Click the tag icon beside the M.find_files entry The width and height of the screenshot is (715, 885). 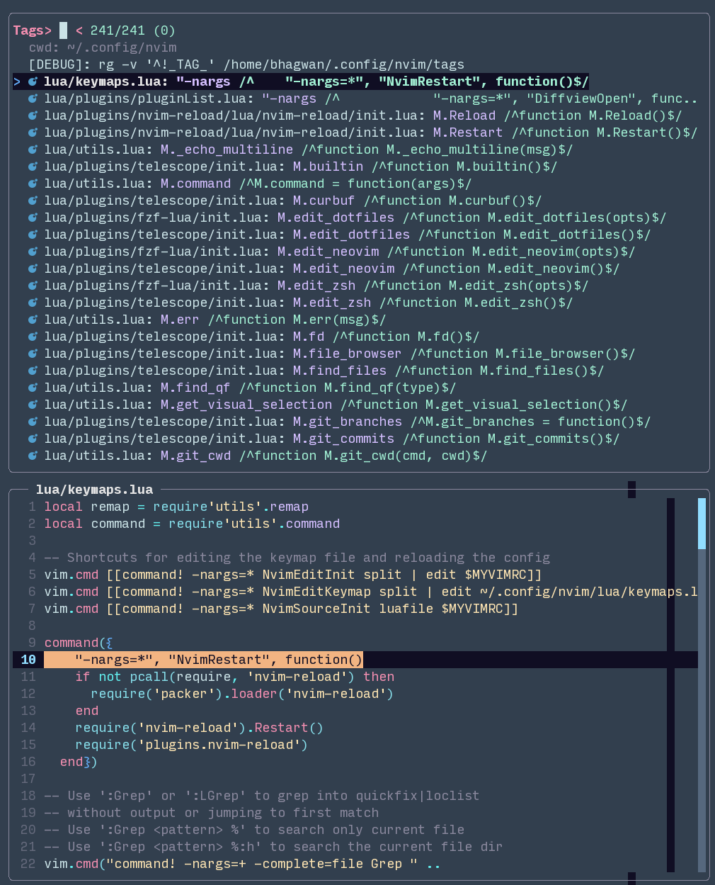pos(33,371)
